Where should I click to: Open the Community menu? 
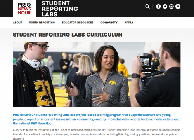point(109,23)
